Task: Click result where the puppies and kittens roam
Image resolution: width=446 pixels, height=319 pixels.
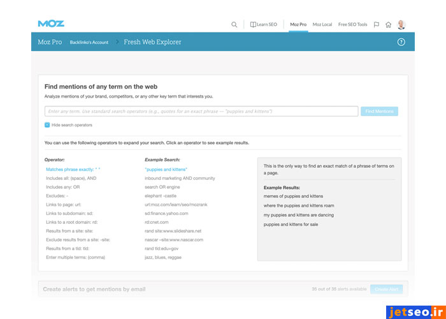Action: [x=299, y=205]
